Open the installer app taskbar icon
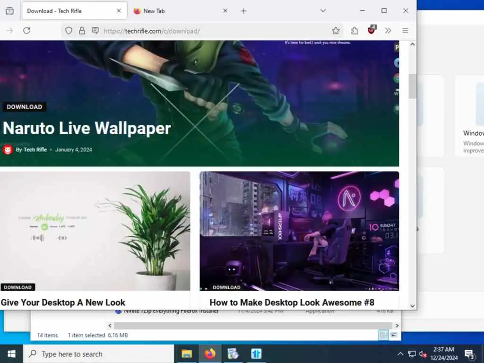 coord(233,354)
